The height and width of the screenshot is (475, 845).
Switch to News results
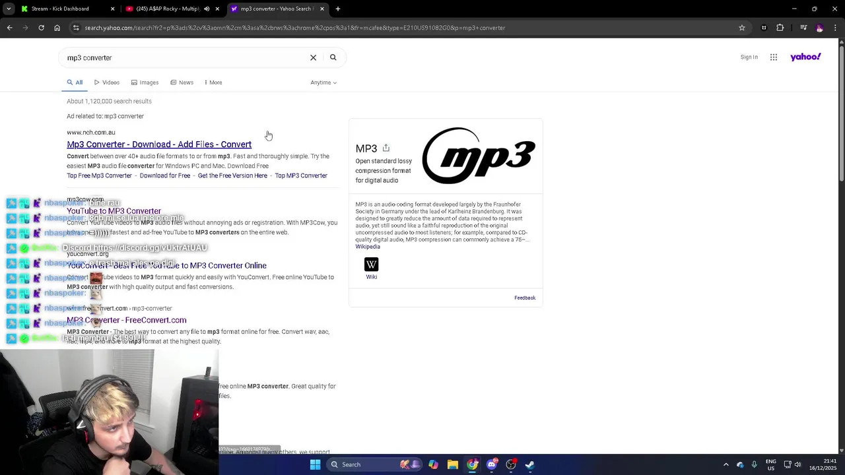(x=182, y=82)
